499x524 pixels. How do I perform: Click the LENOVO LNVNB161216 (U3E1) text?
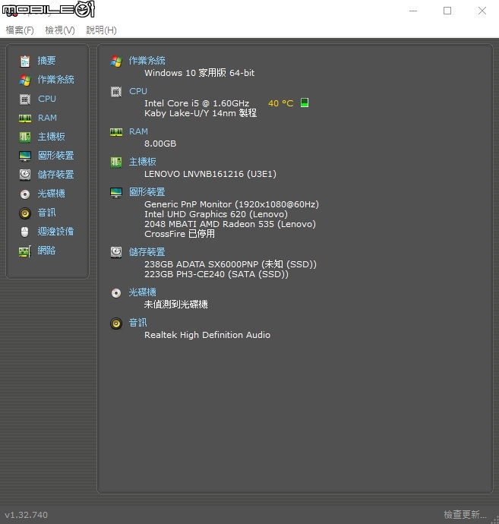tap(210, 174)
